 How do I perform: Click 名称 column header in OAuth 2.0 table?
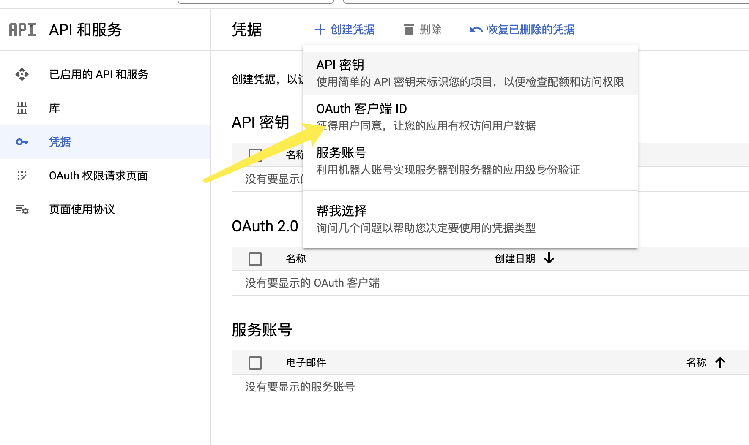[296, 258]
